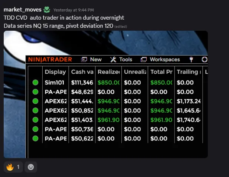The image size is (229, 177).
Task: Click the $111,346 cash value cell
Action: coord(82,83)
